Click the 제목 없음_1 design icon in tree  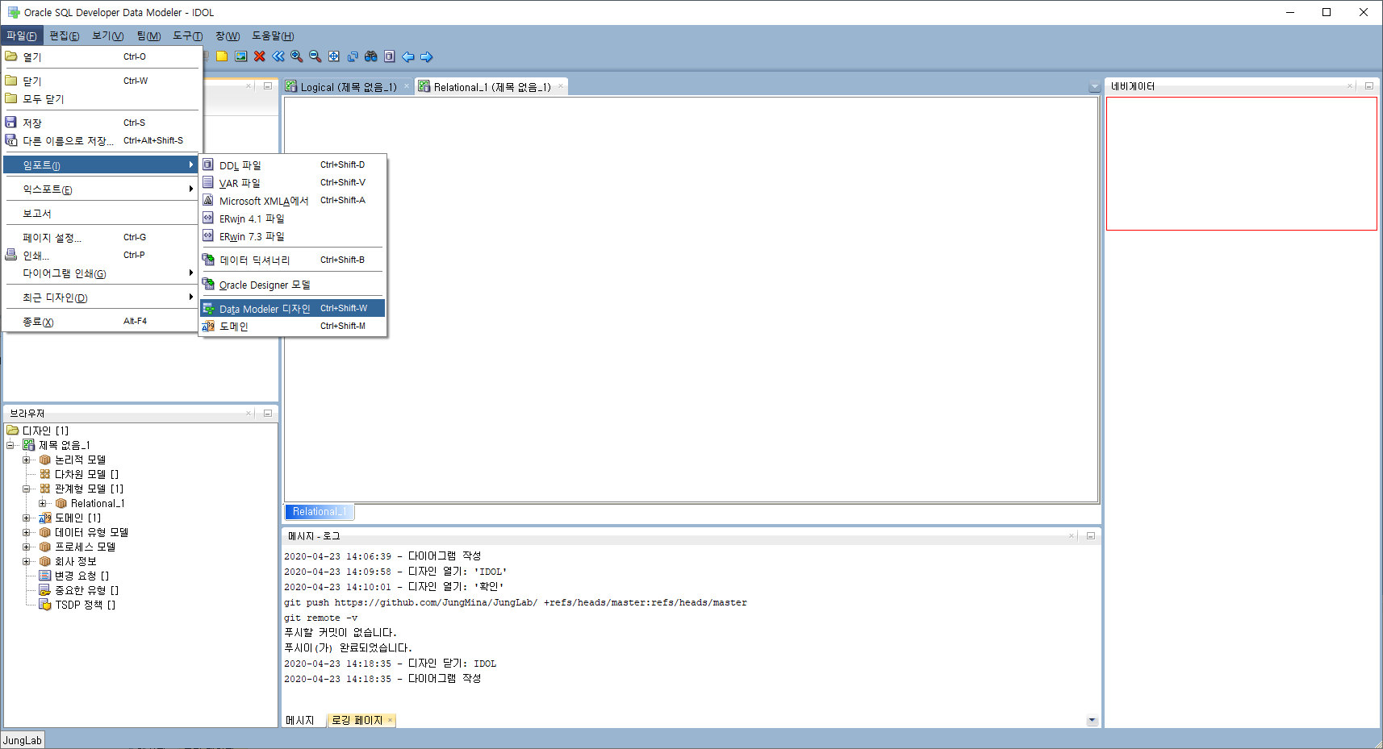coord(29,445)
